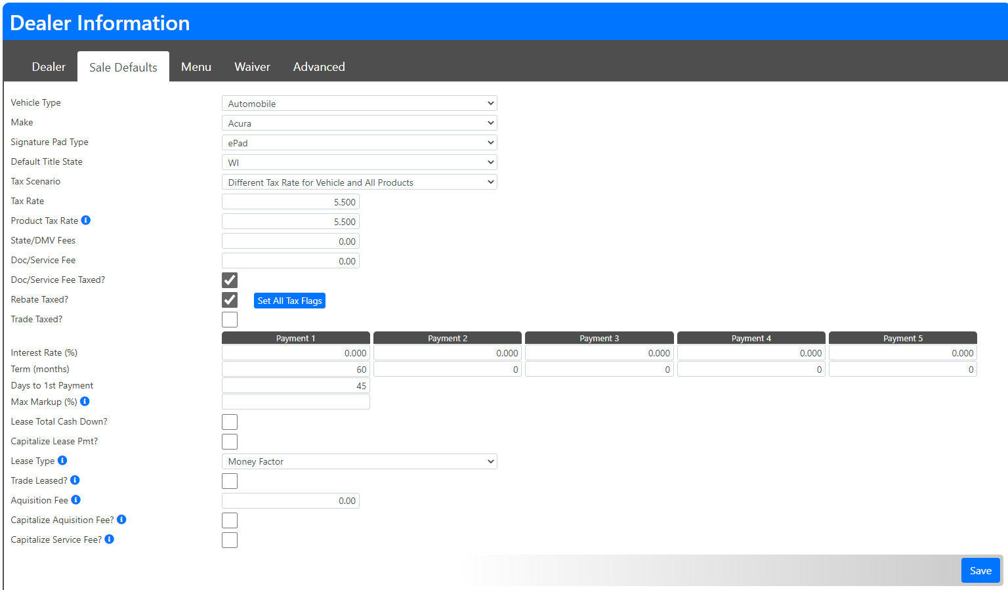Click the Dealer Information page title
The height and width of the screenshot is (590, 1008).
click(x=100, y=23)
